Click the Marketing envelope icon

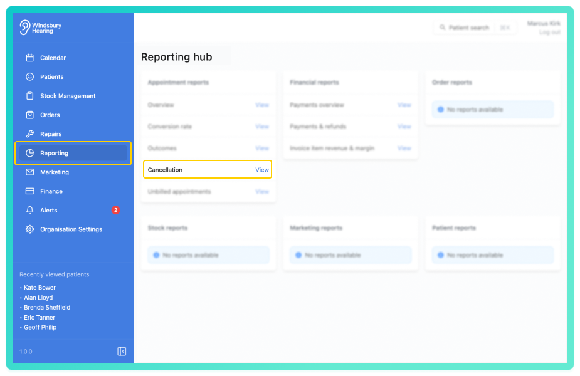30,172
